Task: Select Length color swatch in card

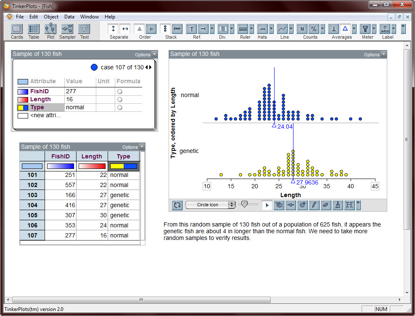Action: click(23, 100)
